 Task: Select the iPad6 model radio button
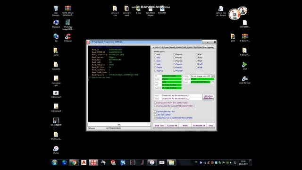click(x=199, y=68)
